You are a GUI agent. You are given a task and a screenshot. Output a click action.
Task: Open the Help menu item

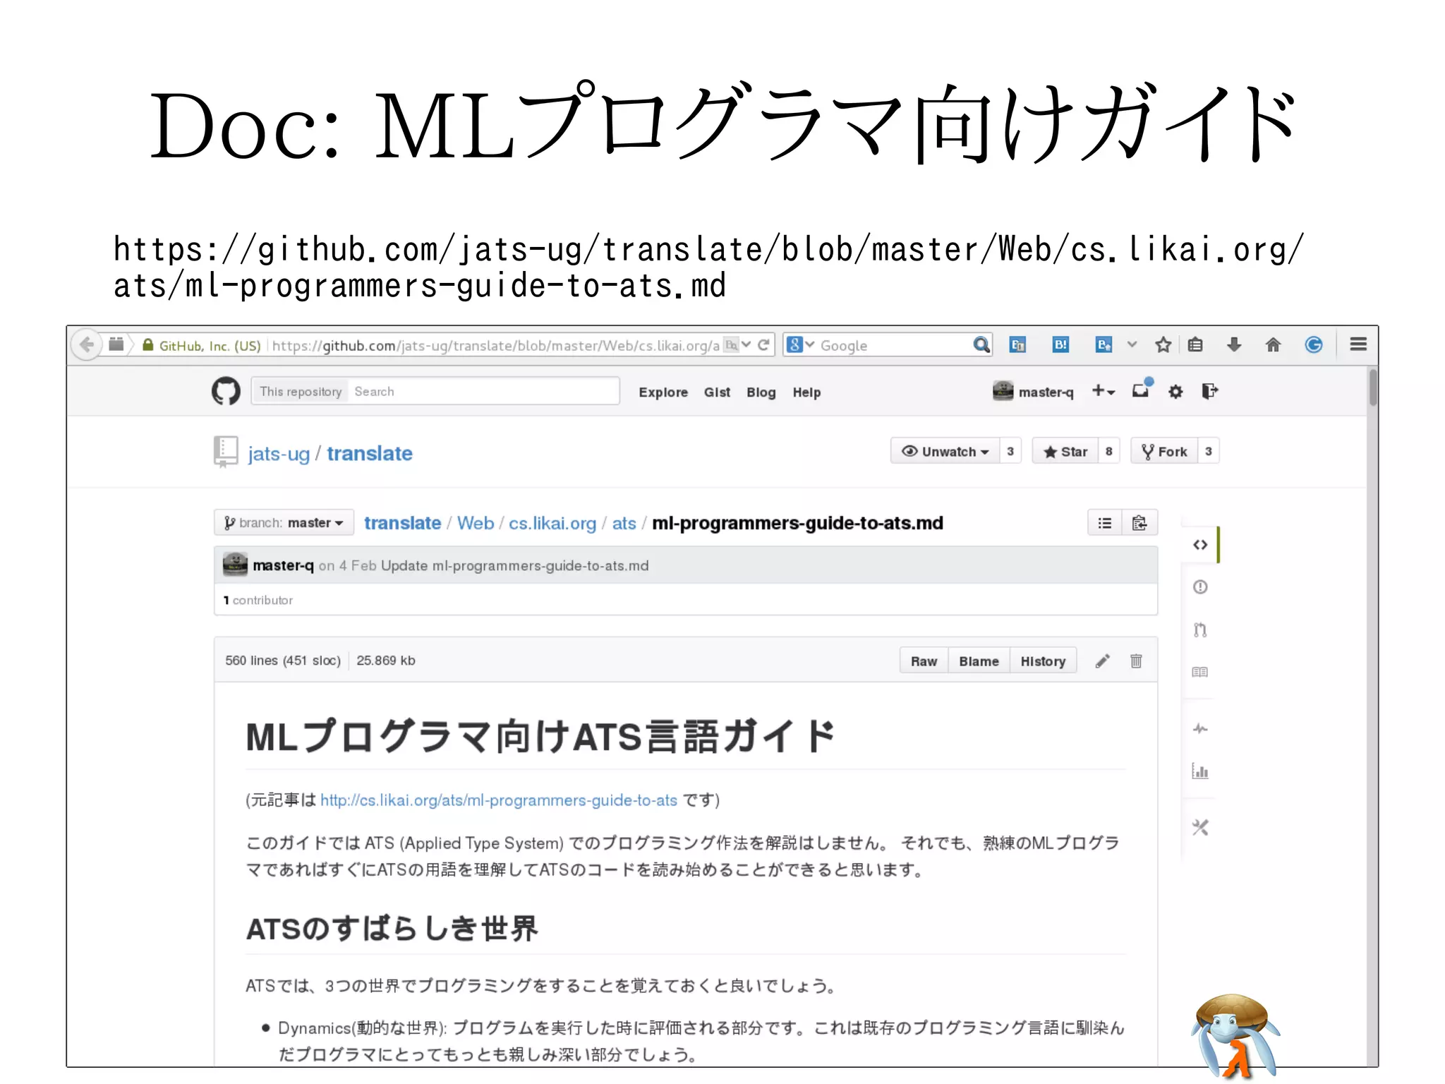(x=806, y=392)
